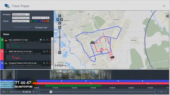Pan the map right with the arrow
Screen dimensions: 170x95
(x=61, y=20)
